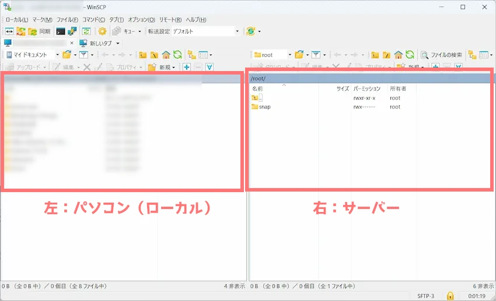496x301 pixels.
Task: Go to home directory in local panel
Action: click(166, 55)
